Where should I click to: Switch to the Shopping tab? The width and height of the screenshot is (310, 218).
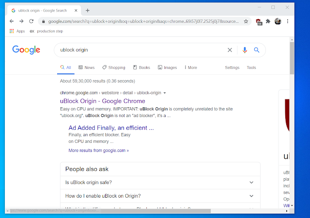(114, 67)
